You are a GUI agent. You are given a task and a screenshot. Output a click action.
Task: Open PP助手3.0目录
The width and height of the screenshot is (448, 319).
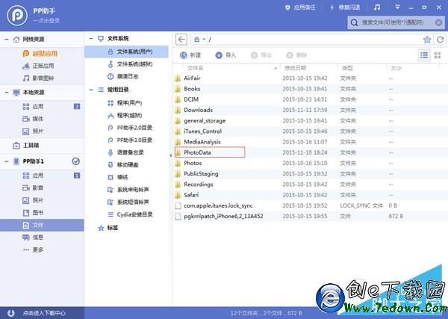(x=130, y=140)
